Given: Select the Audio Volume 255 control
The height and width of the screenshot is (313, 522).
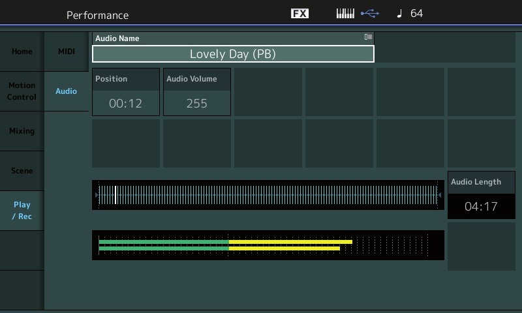Looking at the screenshot, I should pyautogui.click(x=196, y=103).
